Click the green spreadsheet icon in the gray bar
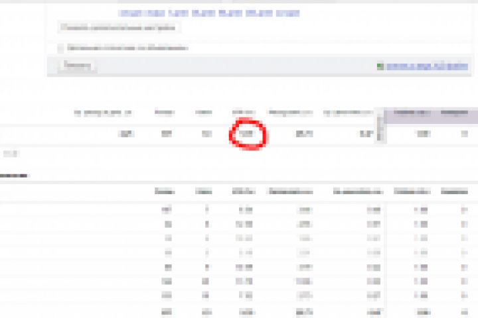Screen dimensions: 478x318 [380, 66]
